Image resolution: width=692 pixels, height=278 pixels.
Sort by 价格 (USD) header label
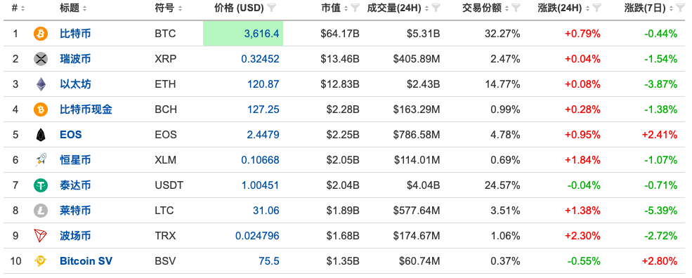pos(239,8)
